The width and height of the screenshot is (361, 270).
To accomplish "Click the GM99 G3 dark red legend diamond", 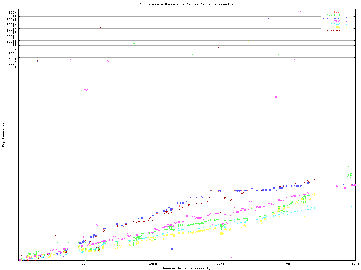I will click(347, 30).
